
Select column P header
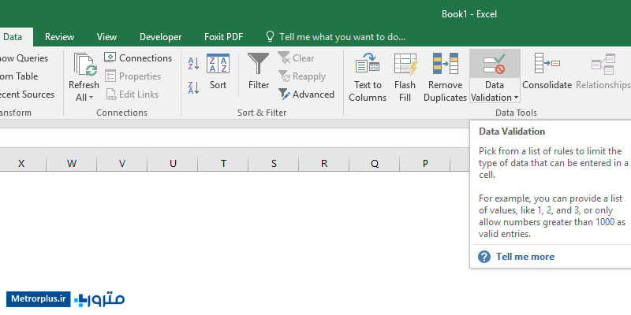425,163
